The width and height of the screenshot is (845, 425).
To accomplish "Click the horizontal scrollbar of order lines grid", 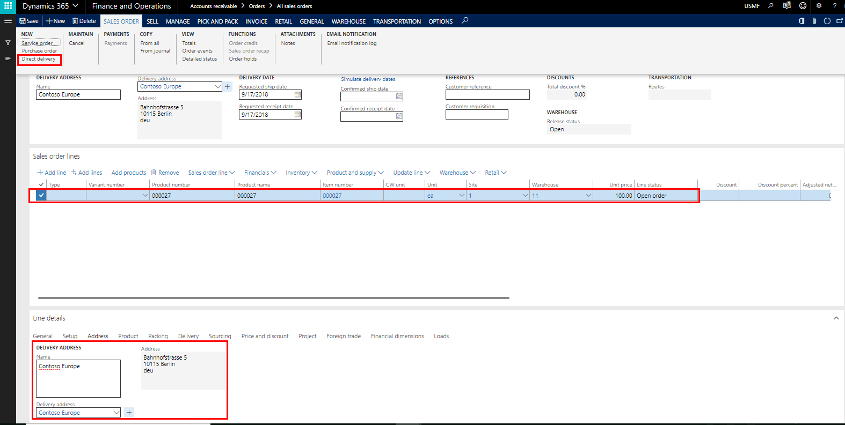I will [274, 297].
